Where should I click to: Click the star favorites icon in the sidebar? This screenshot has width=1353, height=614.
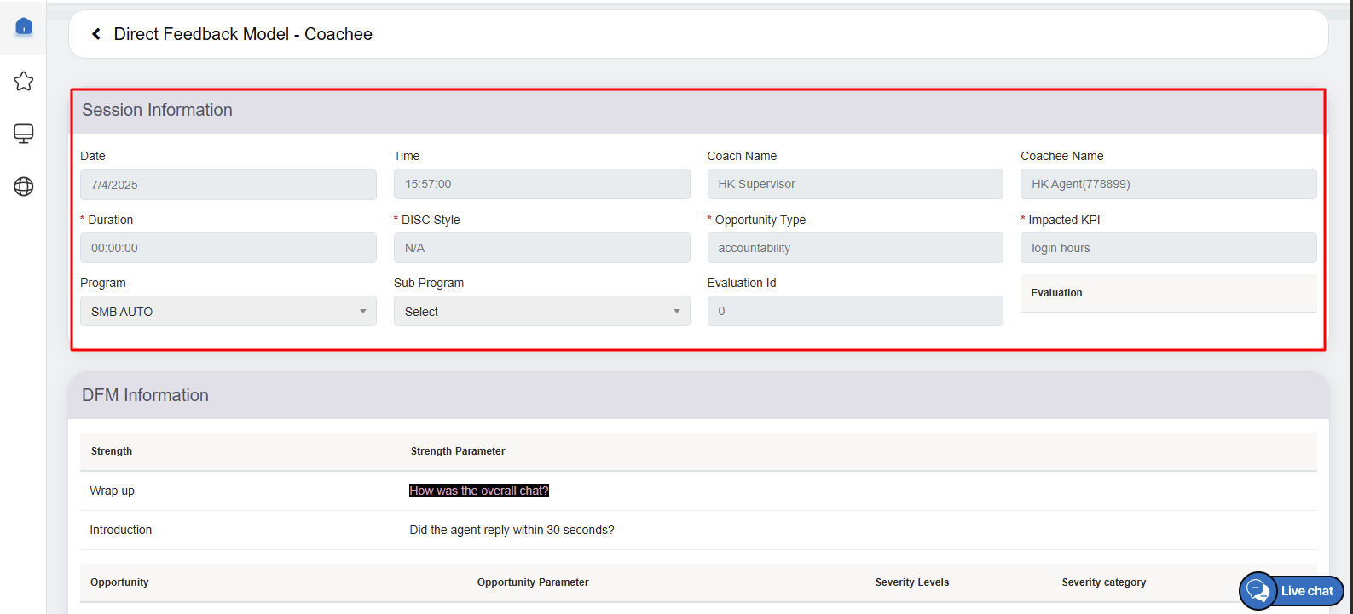click(x=24, y=81)
